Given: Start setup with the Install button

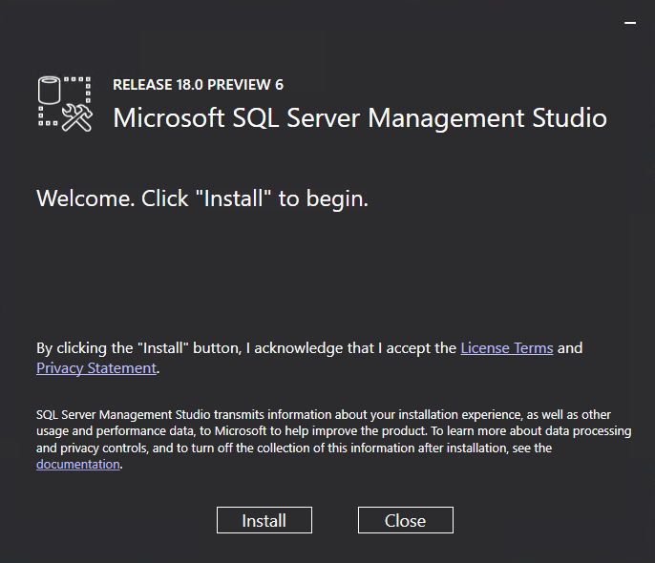Looking at the screenshot, I should coord(264,520).
